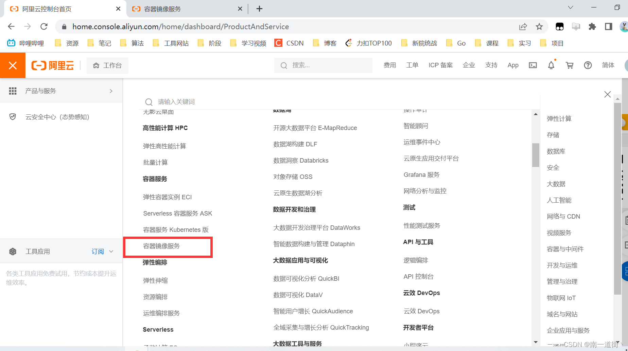Open 弹性容器实例 ECI
The height and width of the screenshot is (351, 628).
click(x=167, y=197)
